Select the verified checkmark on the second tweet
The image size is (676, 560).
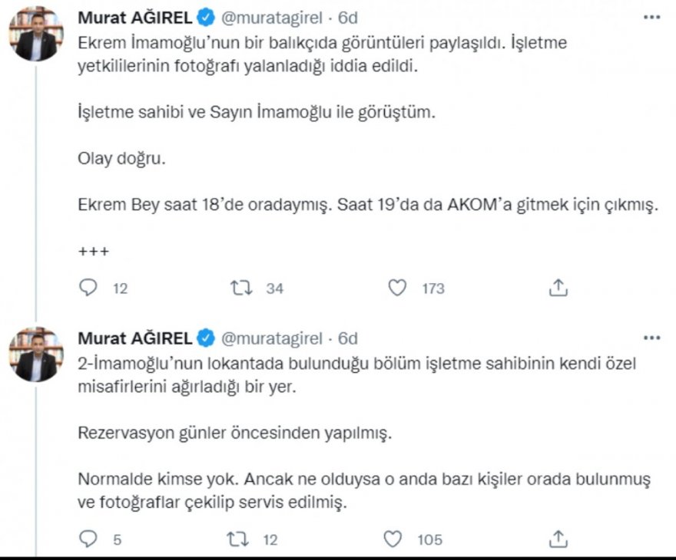(204, 338)
